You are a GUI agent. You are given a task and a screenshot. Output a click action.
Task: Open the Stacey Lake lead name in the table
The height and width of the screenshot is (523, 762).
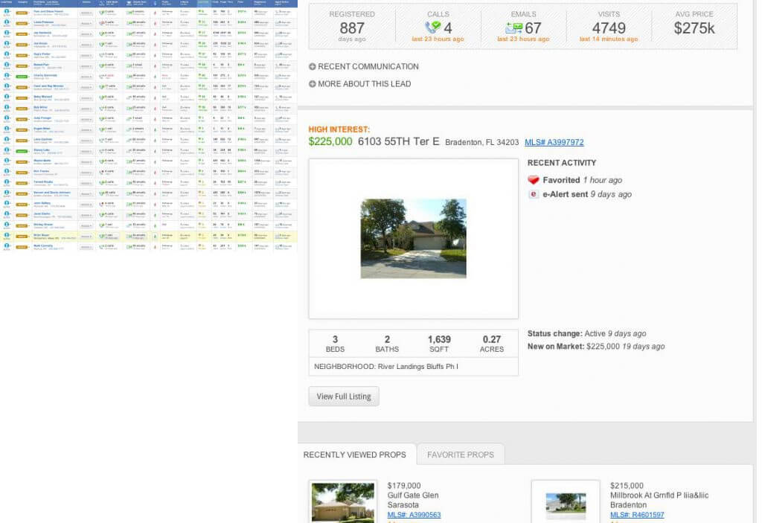[42, 150]
